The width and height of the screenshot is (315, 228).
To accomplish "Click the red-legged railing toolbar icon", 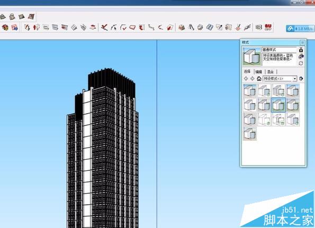I will pyautogui.click(x=64, y=27).
